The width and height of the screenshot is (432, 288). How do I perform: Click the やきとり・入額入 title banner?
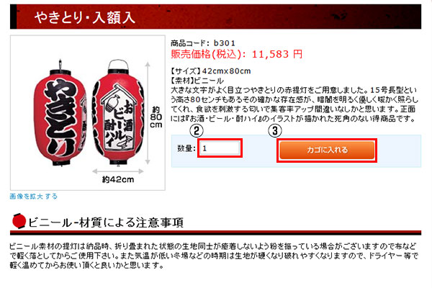click(x=215, y=17)
